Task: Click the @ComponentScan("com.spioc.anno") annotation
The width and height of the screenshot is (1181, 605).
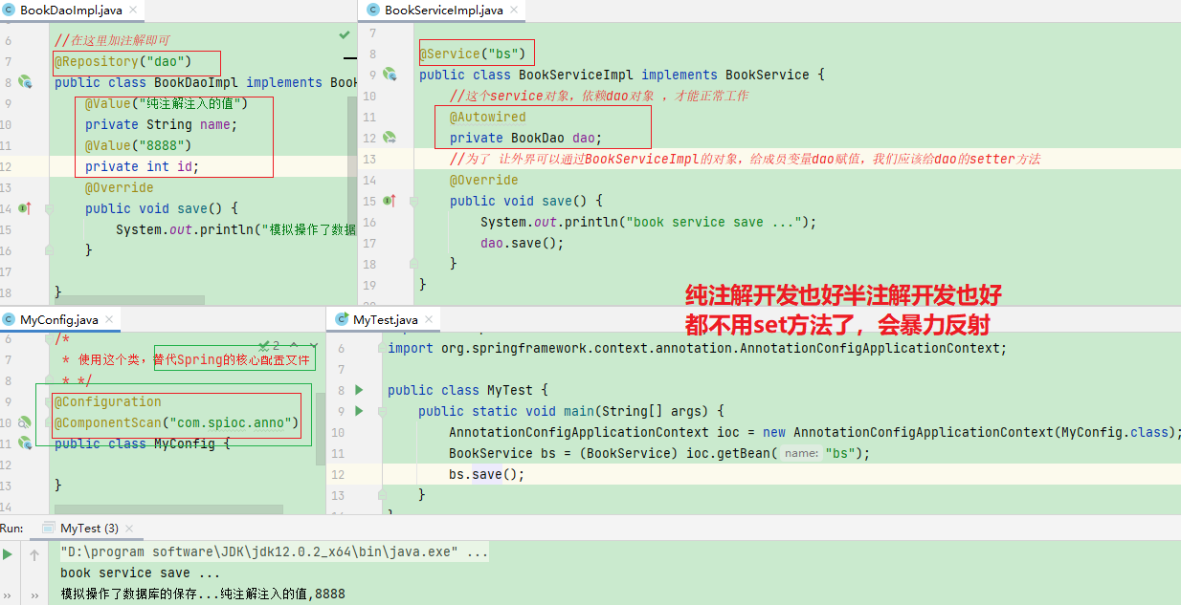Action: pos(177,422)
